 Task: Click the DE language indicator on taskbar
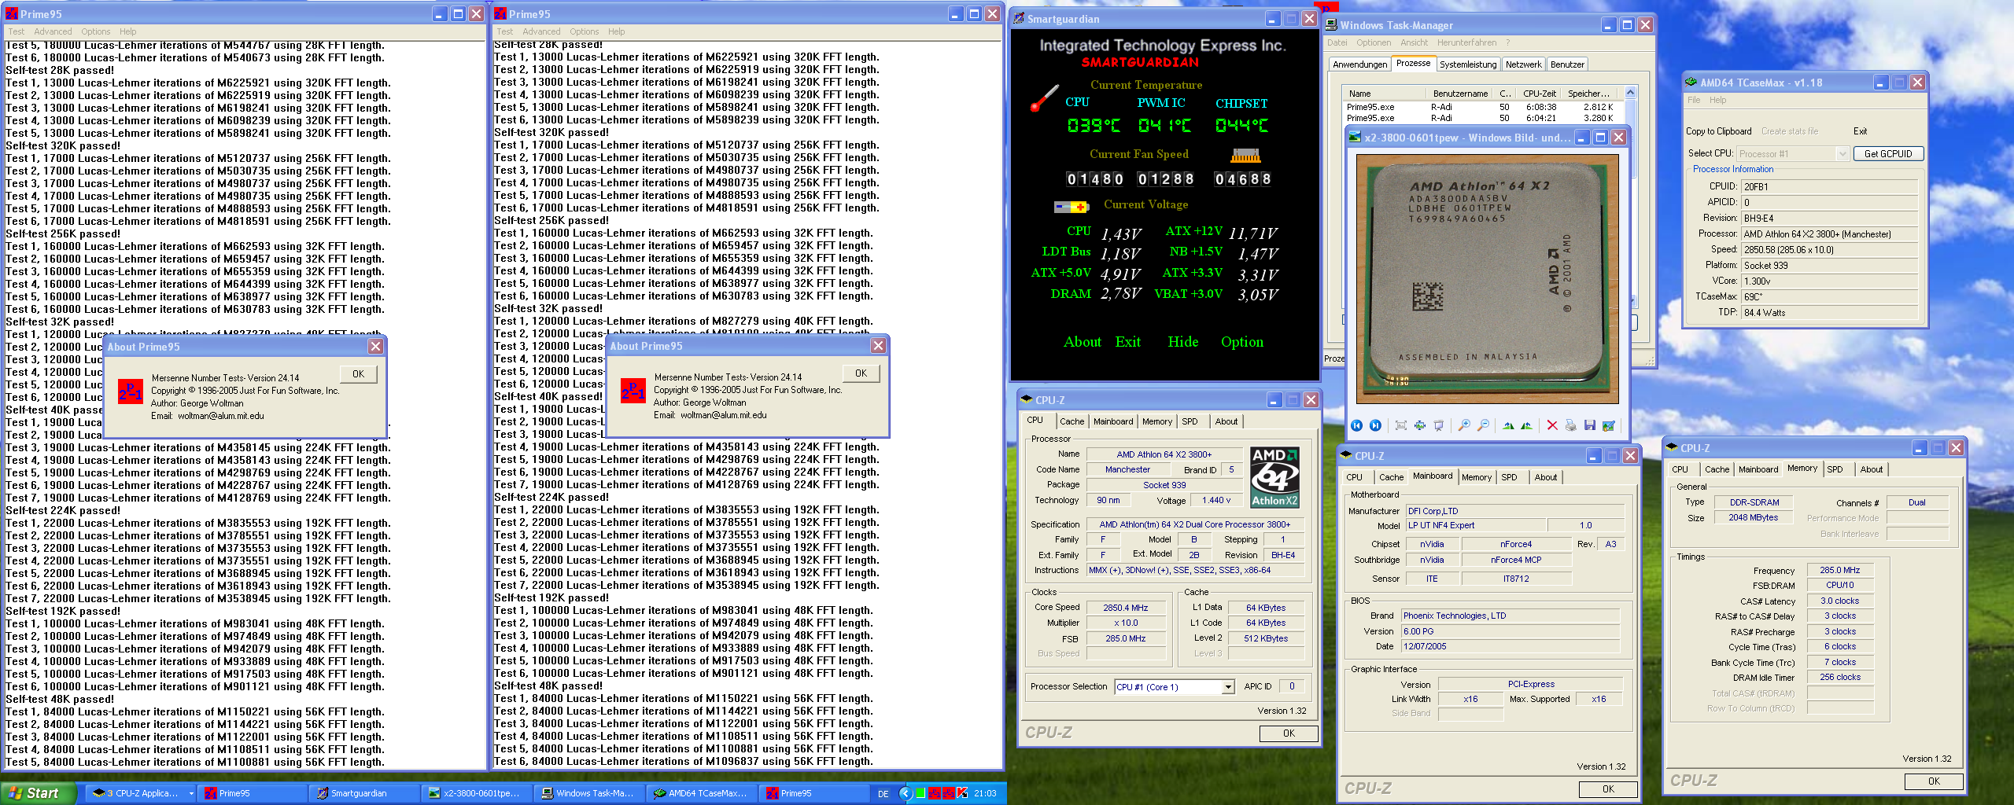tap(883, 794)
